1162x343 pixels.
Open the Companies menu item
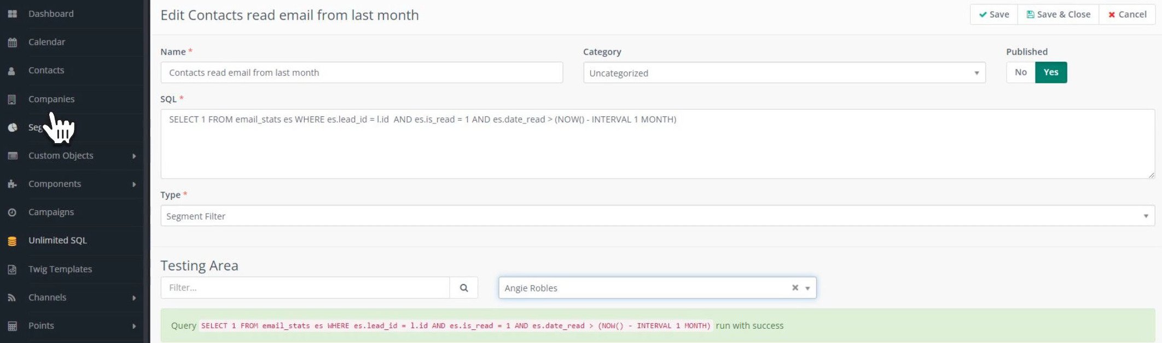tap(51, 99)
